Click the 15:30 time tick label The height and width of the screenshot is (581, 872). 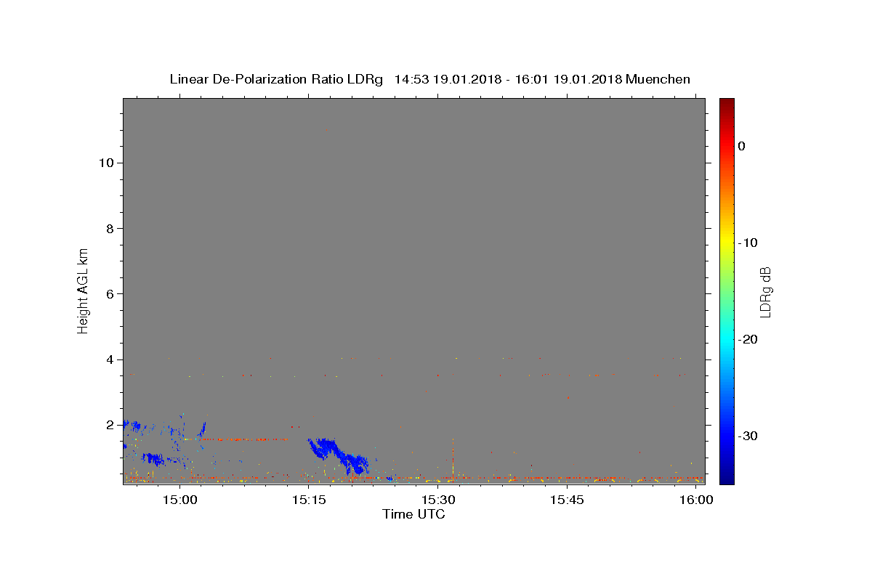[438, 500]
